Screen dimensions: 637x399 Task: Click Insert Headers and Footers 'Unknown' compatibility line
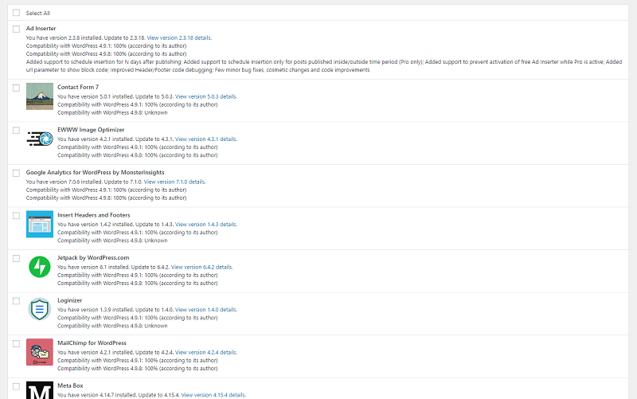tap(112, 241)
